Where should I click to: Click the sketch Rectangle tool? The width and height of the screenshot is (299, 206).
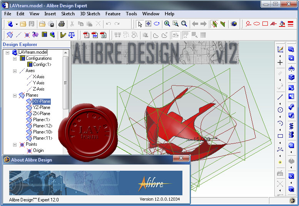pos(280,136)
